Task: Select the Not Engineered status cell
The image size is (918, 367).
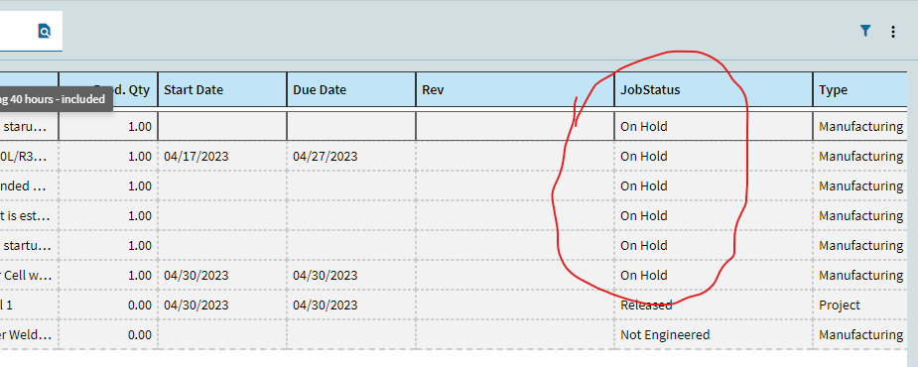Action: (714, 335)
